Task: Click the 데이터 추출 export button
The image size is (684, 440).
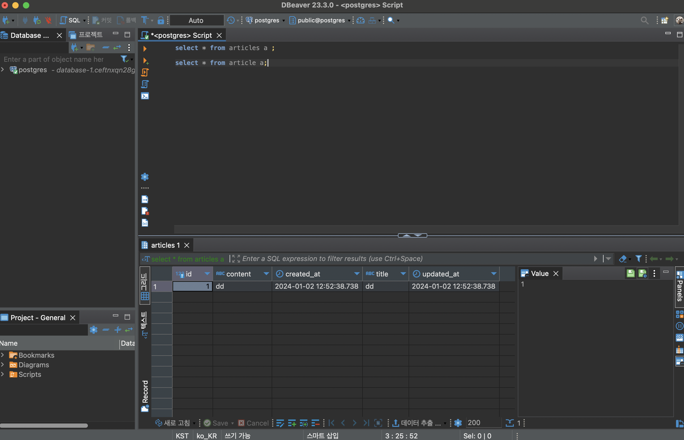Action: click(417, 423)
